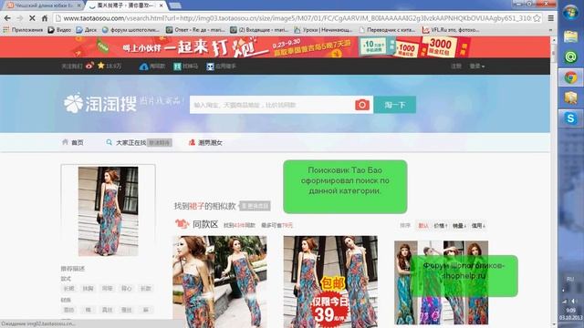Sort results by 销量 sales
The height and width of the screenshot is (328, 584).
tap(459, 226)
